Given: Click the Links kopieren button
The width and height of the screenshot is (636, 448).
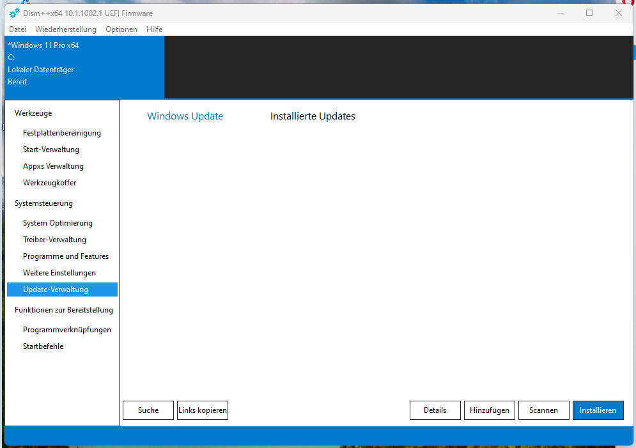Looking at the screenshot, I should click(x=203, y=410).
